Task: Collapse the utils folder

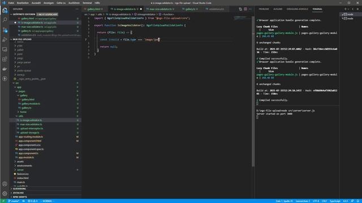Action: (21, 116)
